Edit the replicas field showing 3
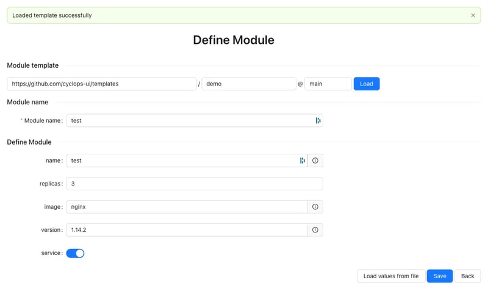 point(194,184)
